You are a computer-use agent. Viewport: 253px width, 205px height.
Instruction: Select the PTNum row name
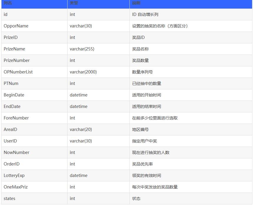11,83
